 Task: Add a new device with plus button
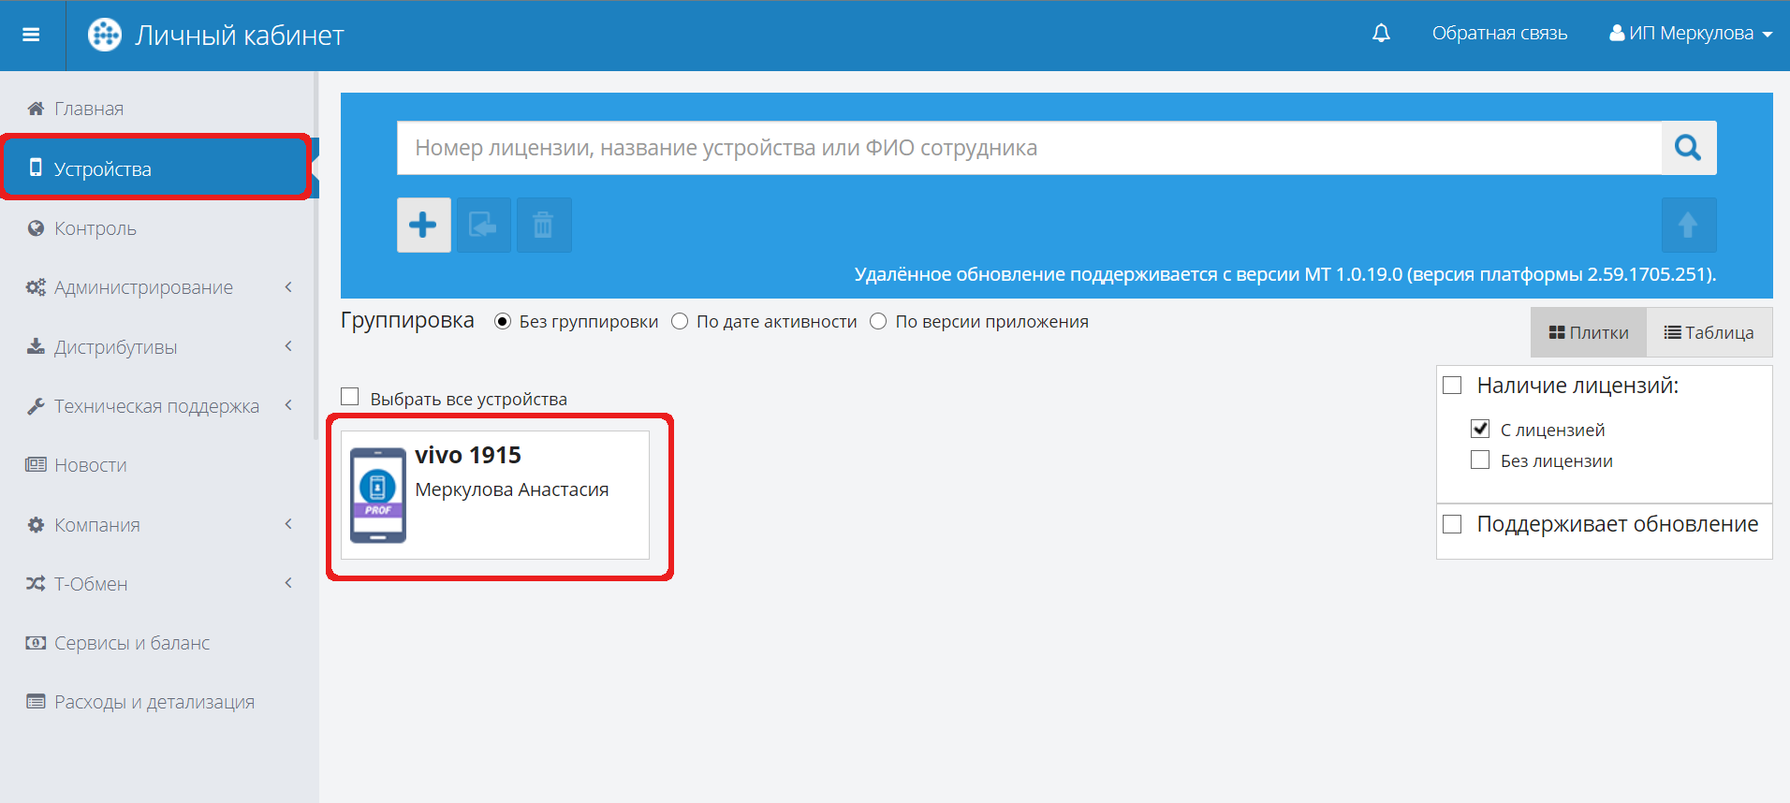(423, 225)
